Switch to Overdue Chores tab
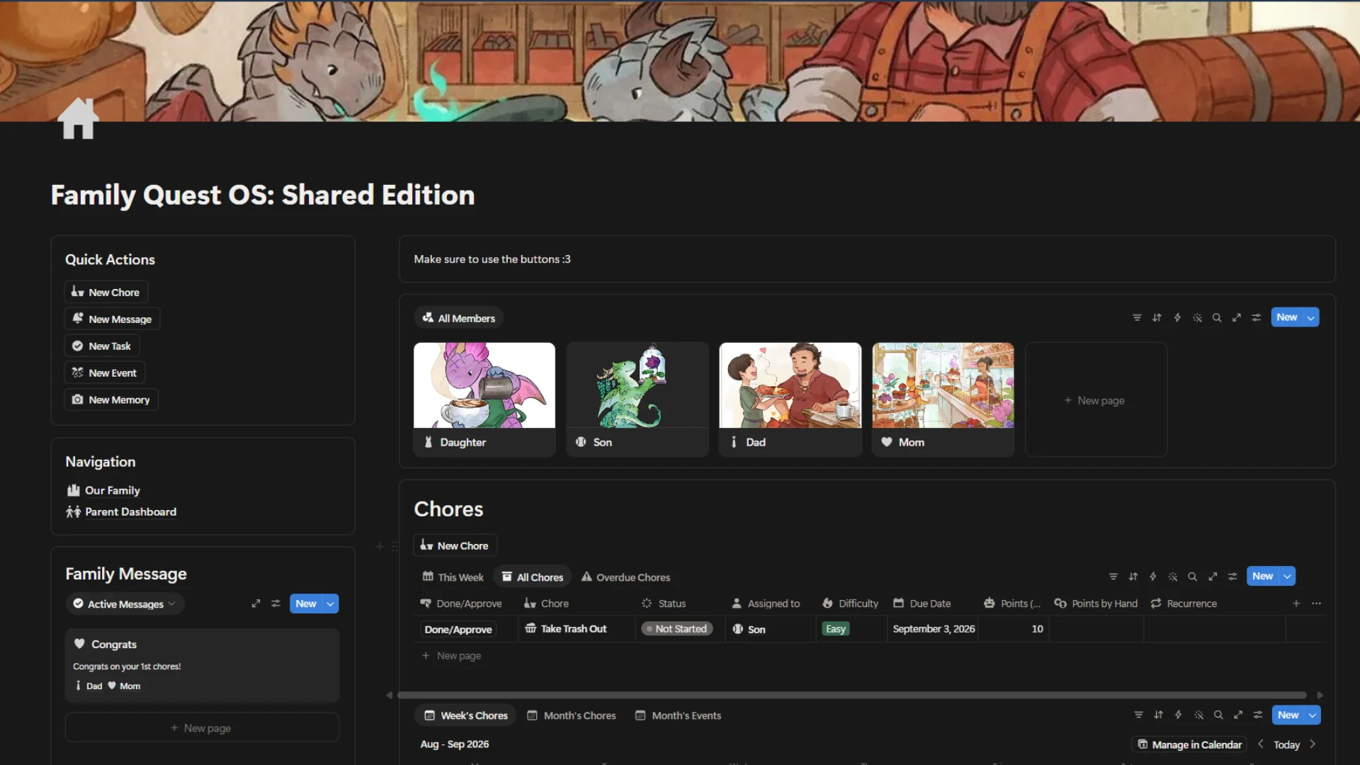 pyautogui.click(x=625, y=577)
